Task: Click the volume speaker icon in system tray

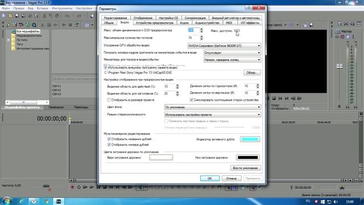Action: 336,202
